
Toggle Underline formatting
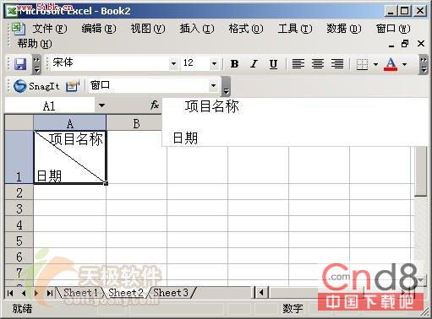pos(273,64)
